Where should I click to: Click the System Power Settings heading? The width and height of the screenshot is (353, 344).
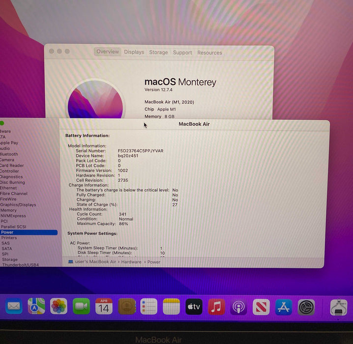point(92,233)
